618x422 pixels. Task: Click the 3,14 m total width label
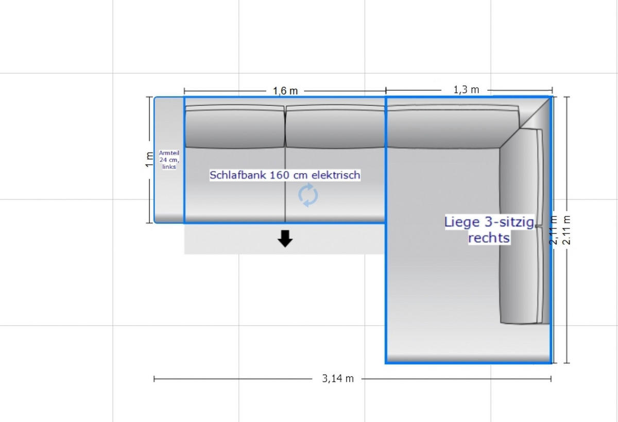(x=338, y=379)
